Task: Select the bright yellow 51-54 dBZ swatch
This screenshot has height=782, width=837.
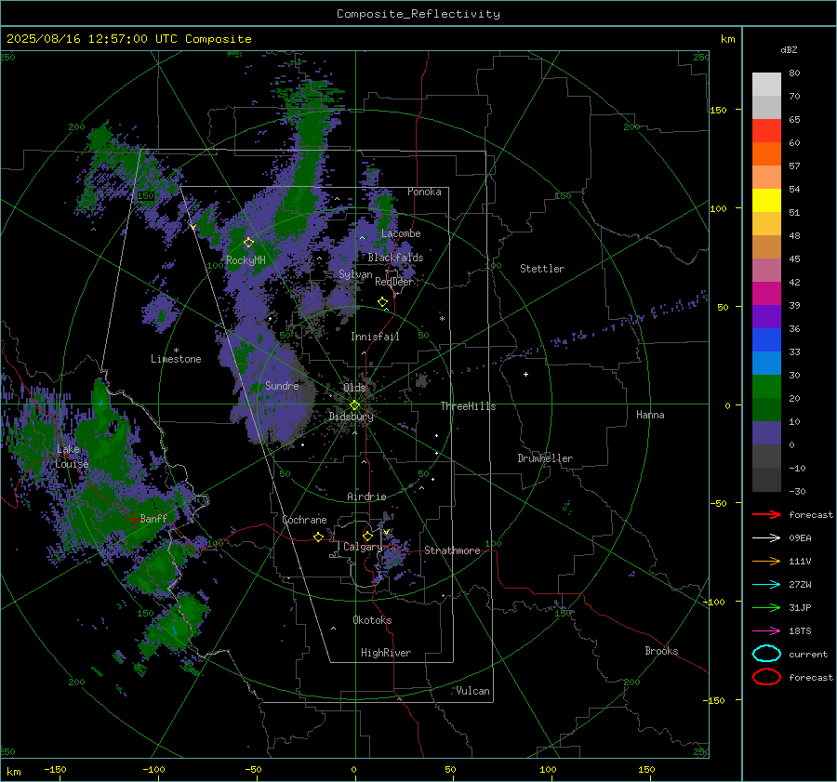Action: pos(766,201)
